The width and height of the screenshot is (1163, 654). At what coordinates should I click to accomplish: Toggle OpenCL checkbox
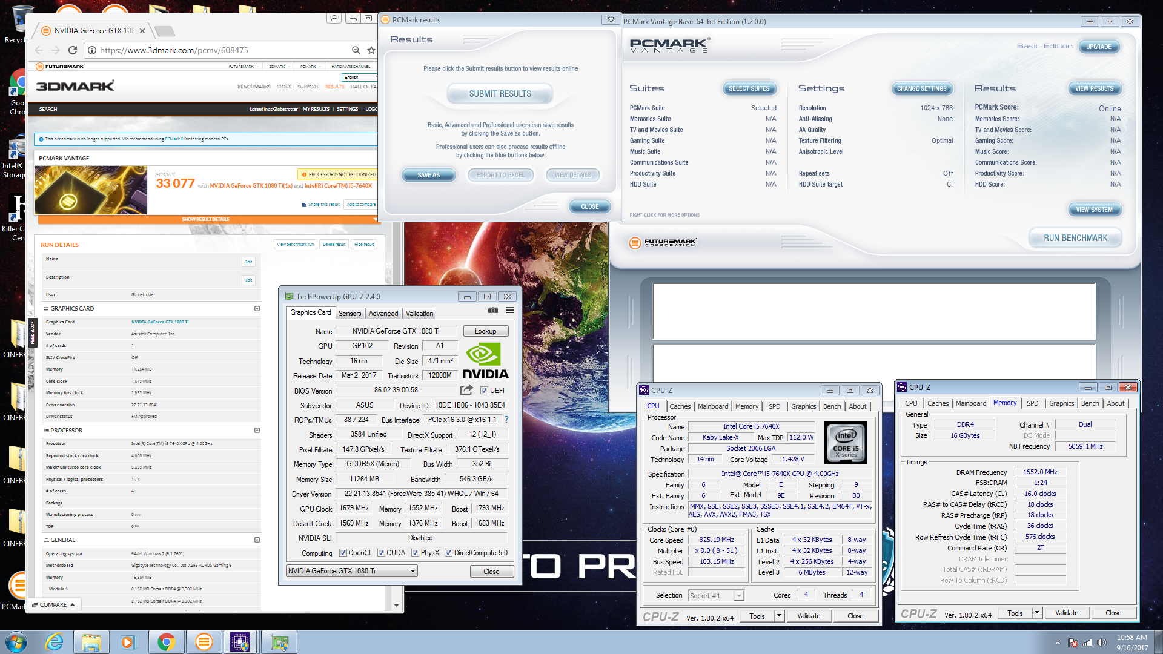pyautogui.click(x=343, y=553)
